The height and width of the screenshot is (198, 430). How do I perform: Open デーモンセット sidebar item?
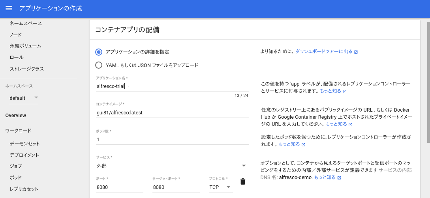click(x=25, y=144)
